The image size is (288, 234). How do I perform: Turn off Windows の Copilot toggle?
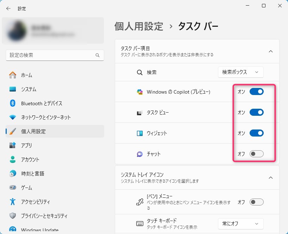click(256, 92)
